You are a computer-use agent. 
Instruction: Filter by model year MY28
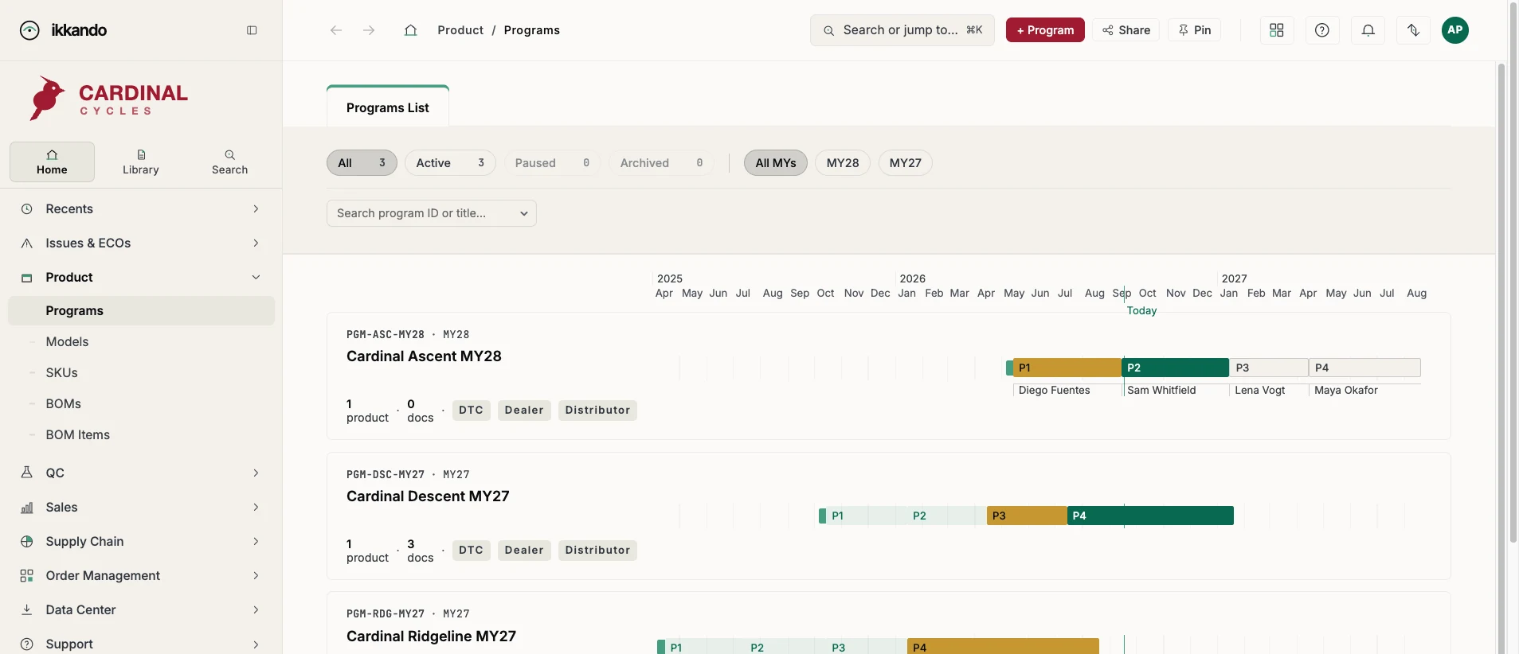[843, 163]
